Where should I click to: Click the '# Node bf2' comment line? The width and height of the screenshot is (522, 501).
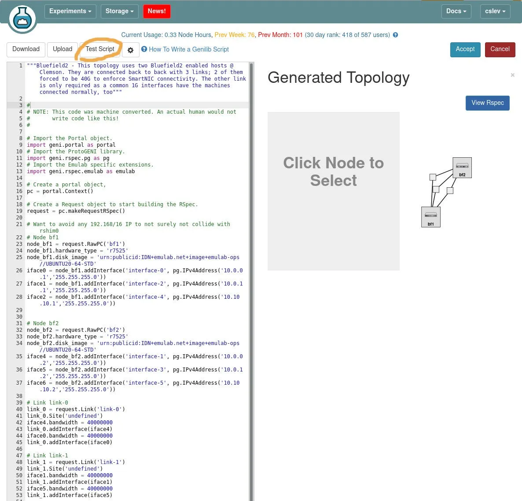point(43,323)
